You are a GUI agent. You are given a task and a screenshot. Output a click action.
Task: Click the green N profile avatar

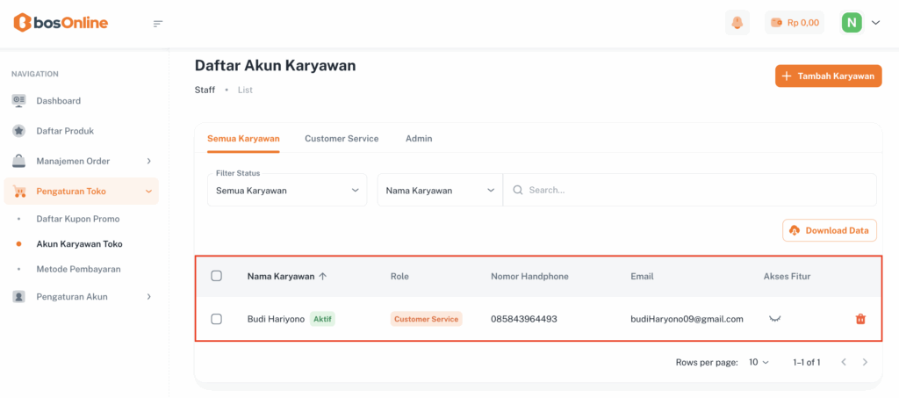coord(852,23)
